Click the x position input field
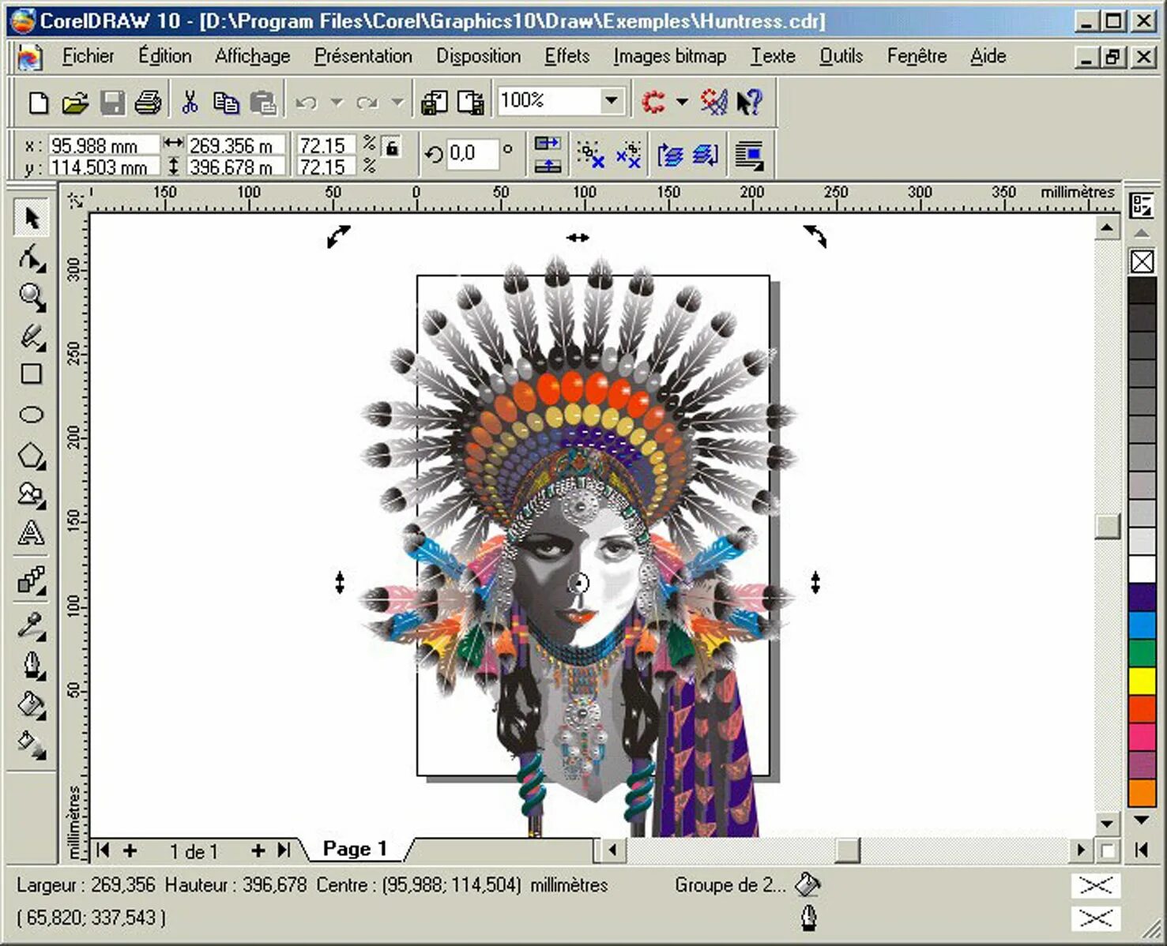Viewport: 1167px width, 946px height. click(x=103, y=145)
